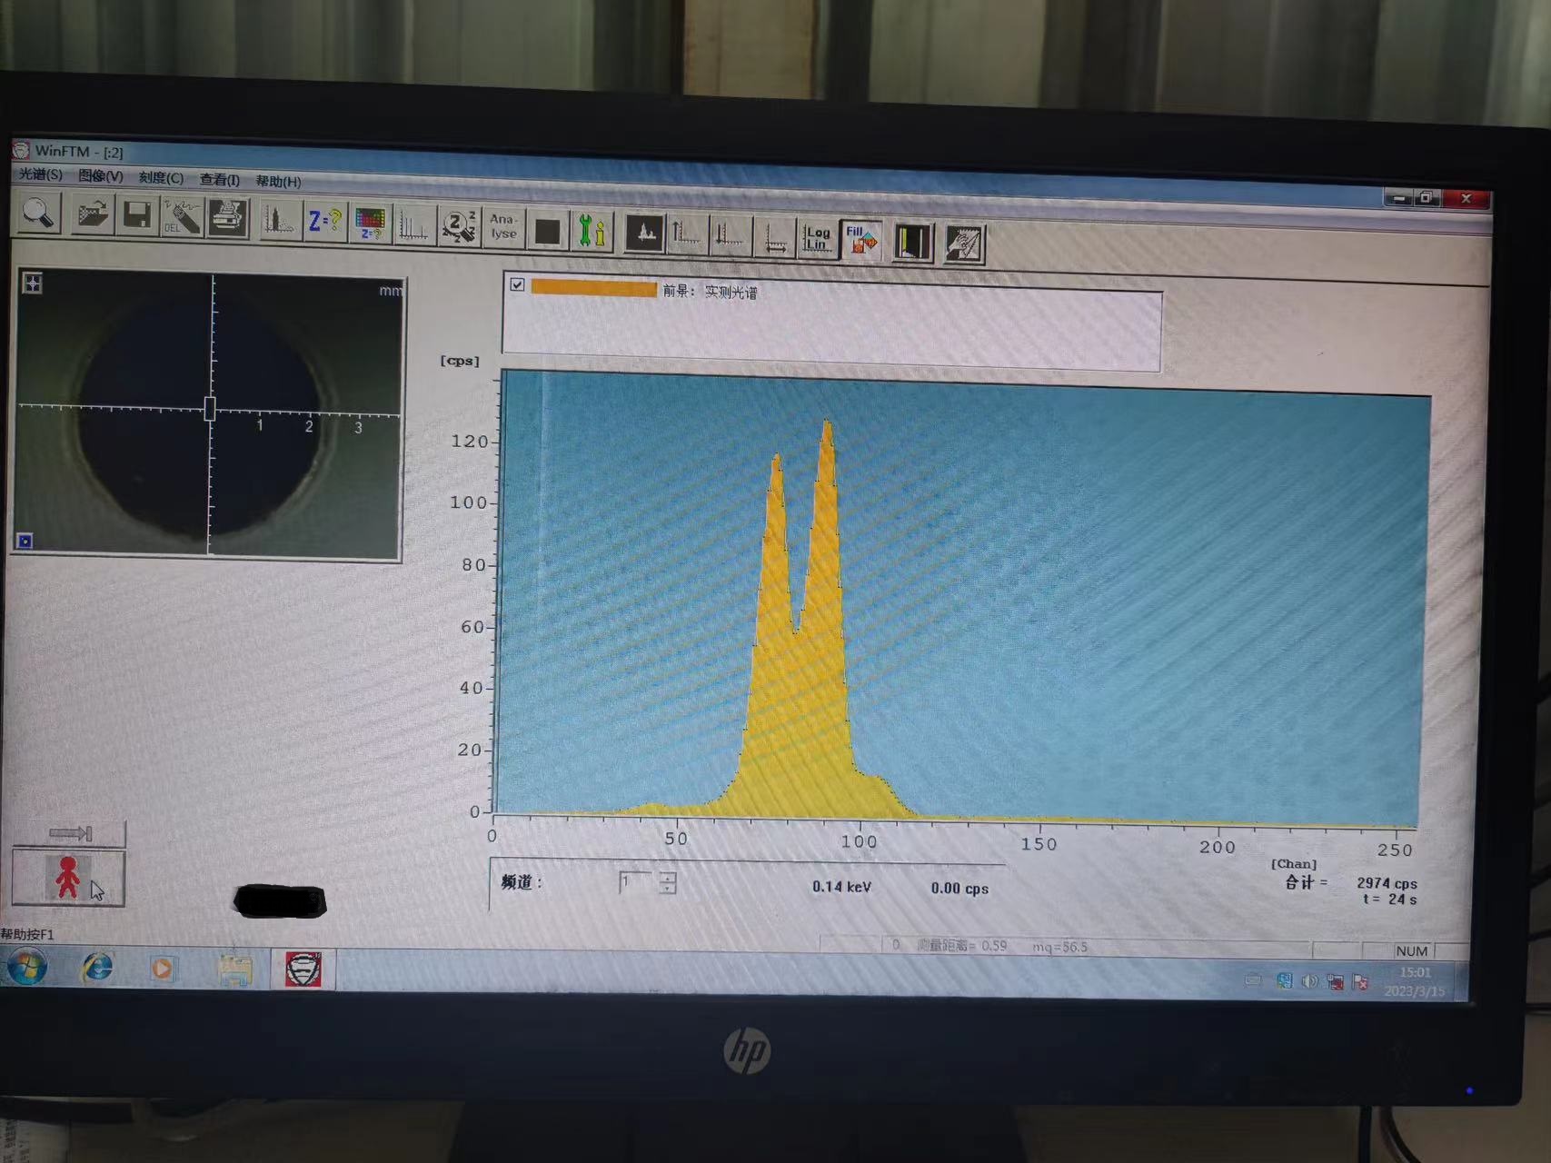Click the Analyse toolbar button
The width and height of the screenshot is (1551, 1163).
[x=502, y=227]
